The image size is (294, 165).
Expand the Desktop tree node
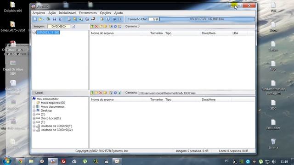34,111
